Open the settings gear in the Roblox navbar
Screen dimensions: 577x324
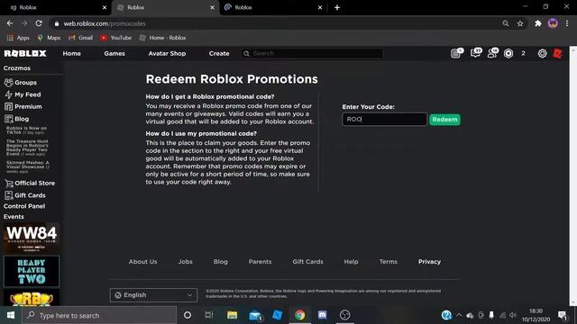[542, 54]
